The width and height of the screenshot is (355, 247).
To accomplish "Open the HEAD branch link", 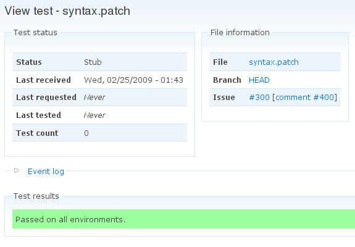I will coord(259,80).
